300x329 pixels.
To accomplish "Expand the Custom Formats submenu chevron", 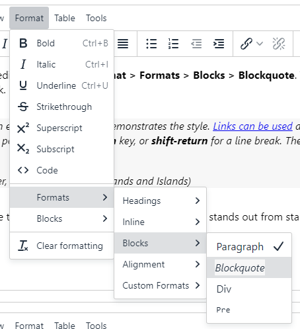I will point(198,285).
